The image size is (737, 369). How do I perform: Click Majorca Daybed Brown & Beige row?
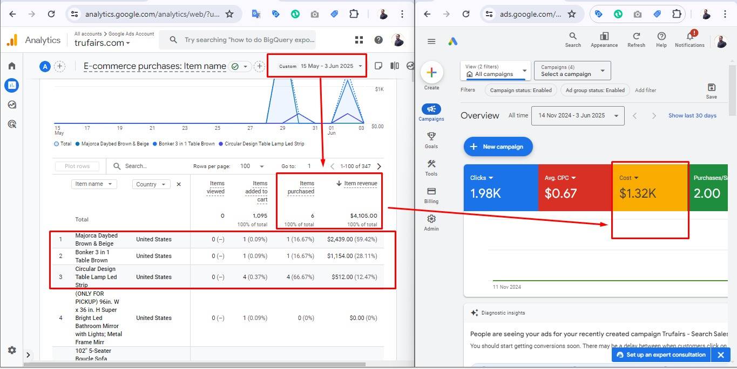point(219,239)
